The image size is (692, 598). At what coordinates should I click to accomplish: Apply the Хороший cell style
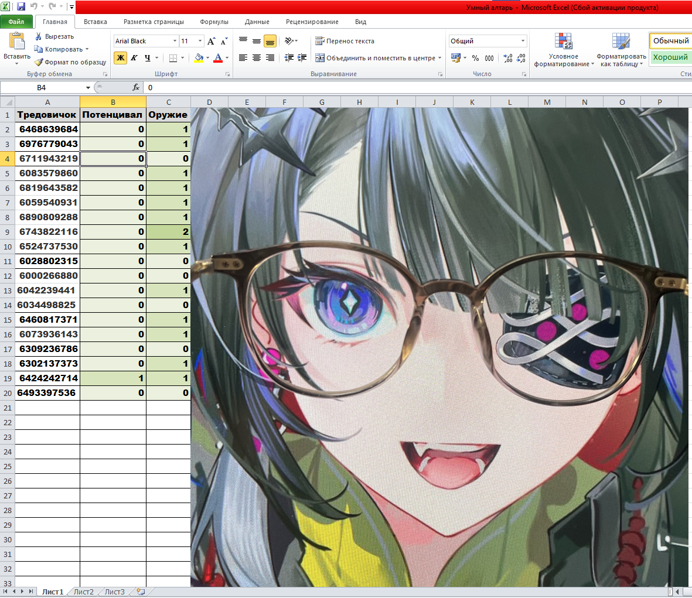[x=670, y=57]
